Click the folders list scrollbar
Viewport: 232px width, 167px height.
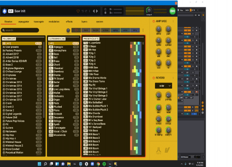[x=44, y=80]
